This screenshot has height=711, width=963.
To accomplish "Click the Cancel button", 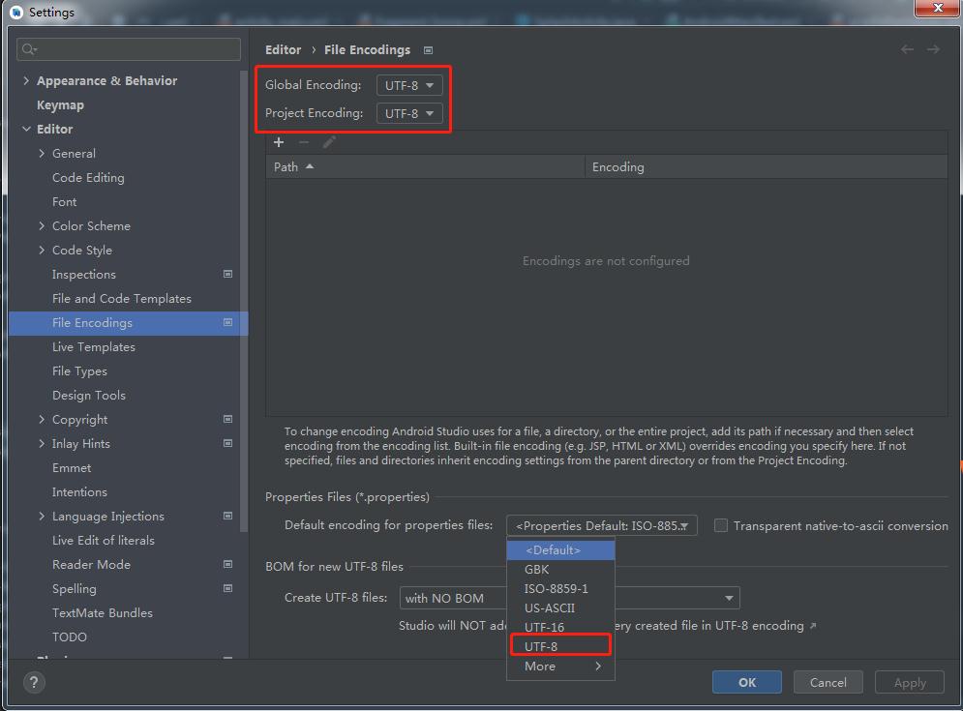I will click(x=828, y=682).
